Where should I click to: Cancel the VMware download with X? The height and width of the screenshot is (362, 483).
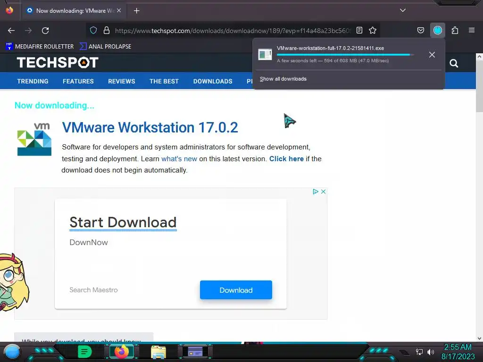tap(432, 55)
